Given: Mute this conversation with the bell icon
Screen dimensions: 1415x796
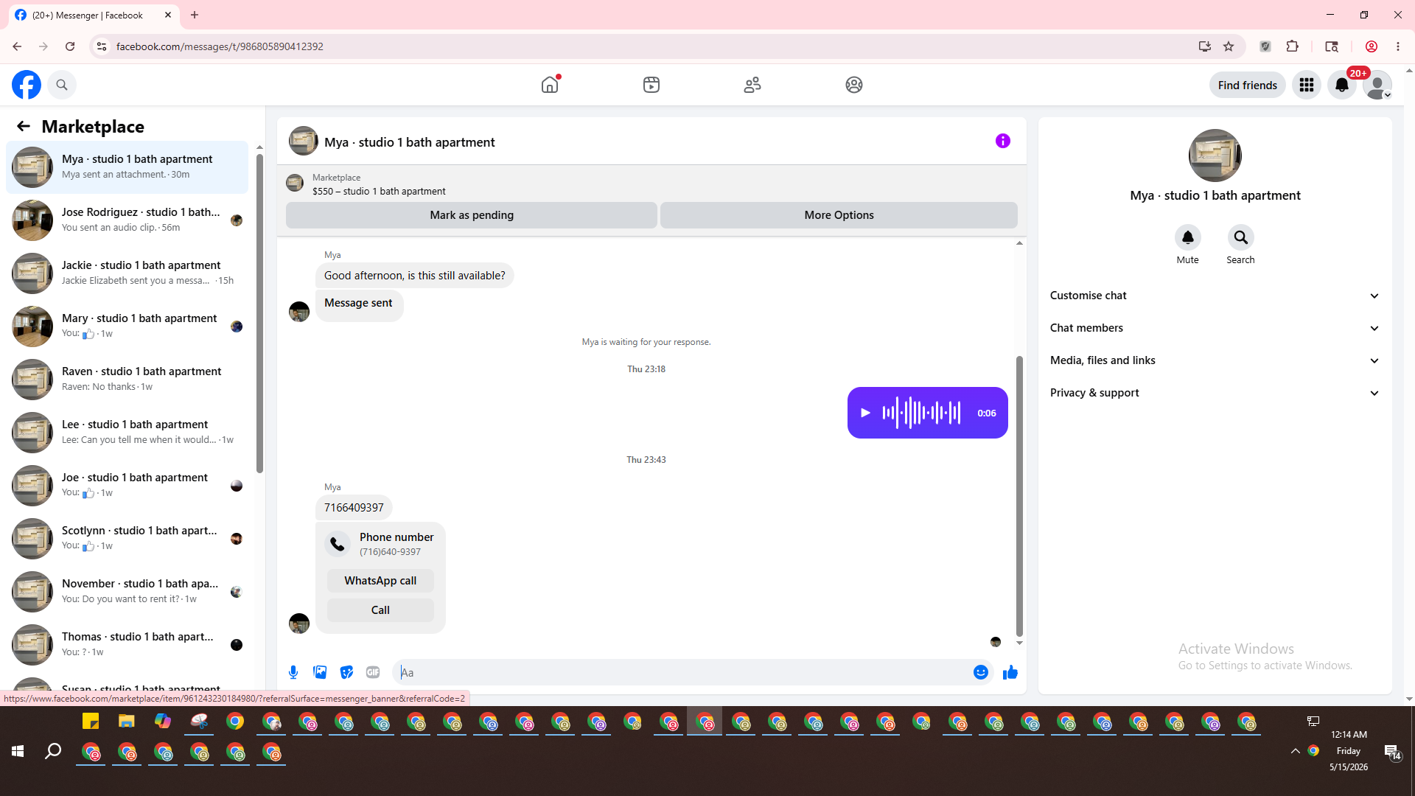Looking at the screenshot, I should coord(1187,237).
